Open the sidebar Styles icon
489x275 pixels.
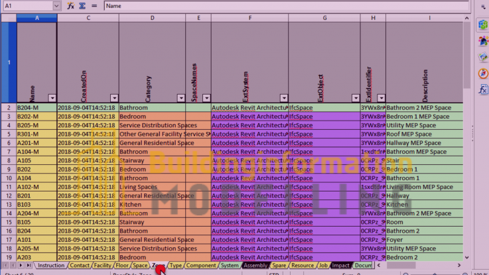tap(483, 41)
